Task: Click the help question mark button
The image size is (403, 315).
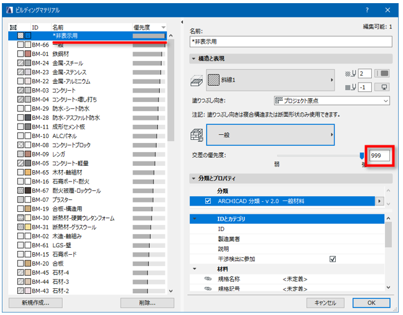Action: (367, 10)
